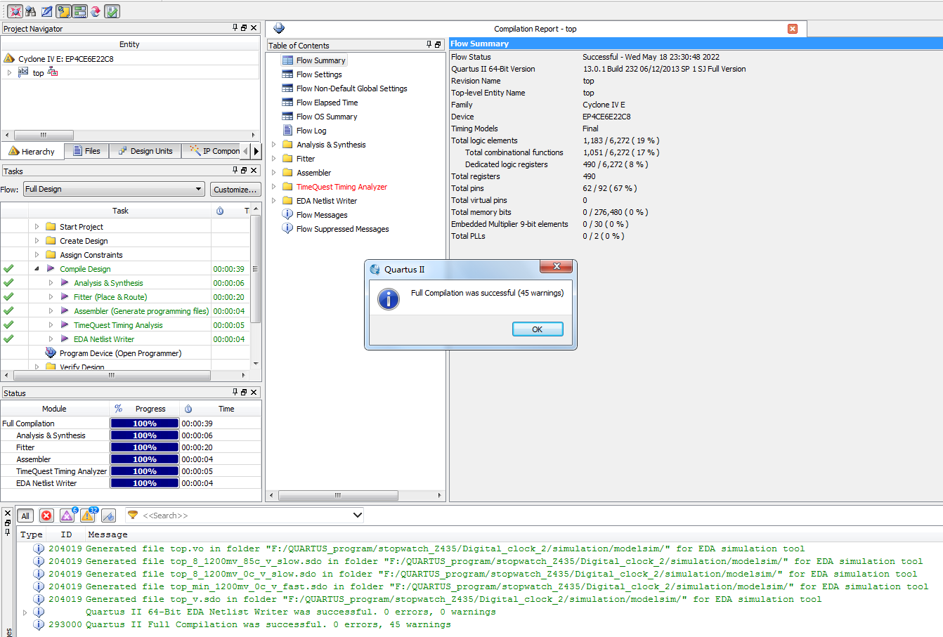Select Flow Settings in Table of Contents
This screenshot has height=637, width=943.
(x=319, y=74)
